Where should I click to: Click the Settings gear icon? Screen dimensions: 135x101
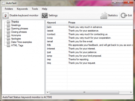[x=45, y=15]
